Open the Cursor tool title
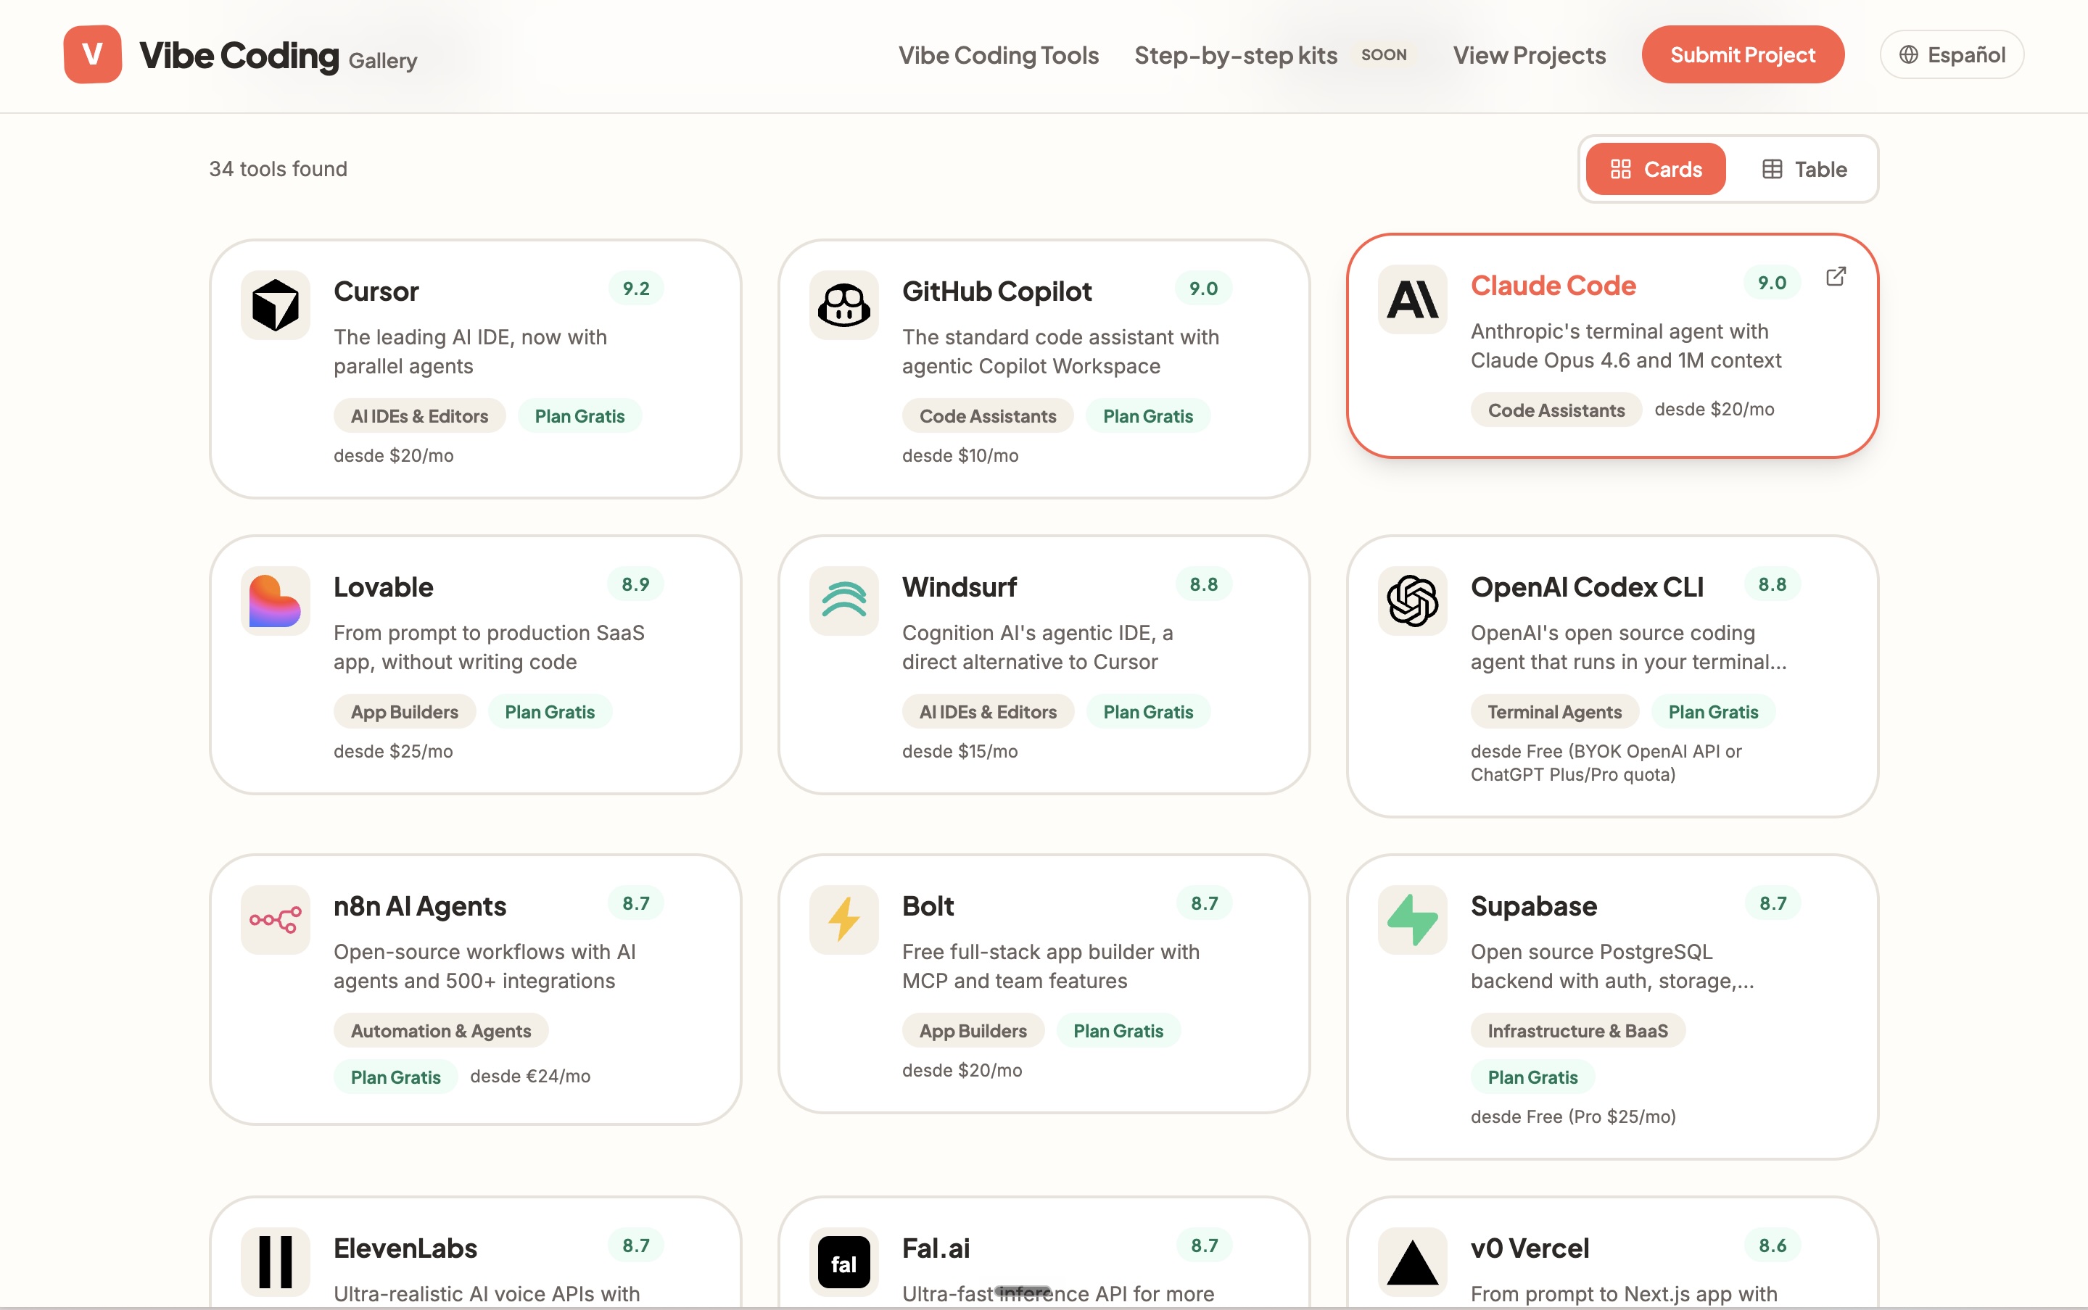The image size is (2088, 1310). coord(376,291)
